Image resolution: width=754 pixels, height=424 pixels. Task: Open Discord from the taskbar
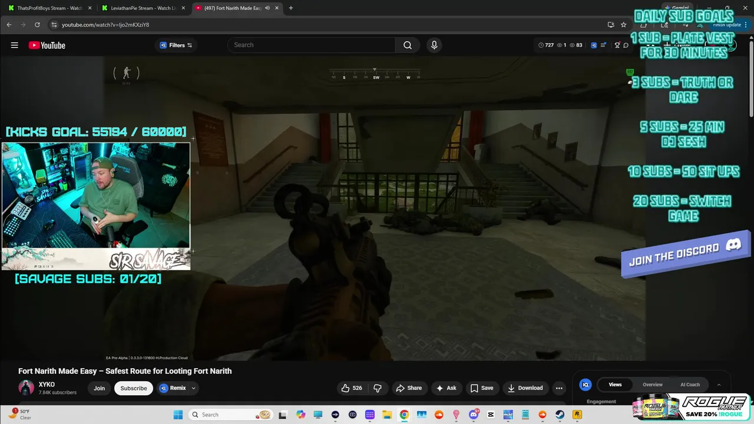pyautogui.click(x=474, y=415)
